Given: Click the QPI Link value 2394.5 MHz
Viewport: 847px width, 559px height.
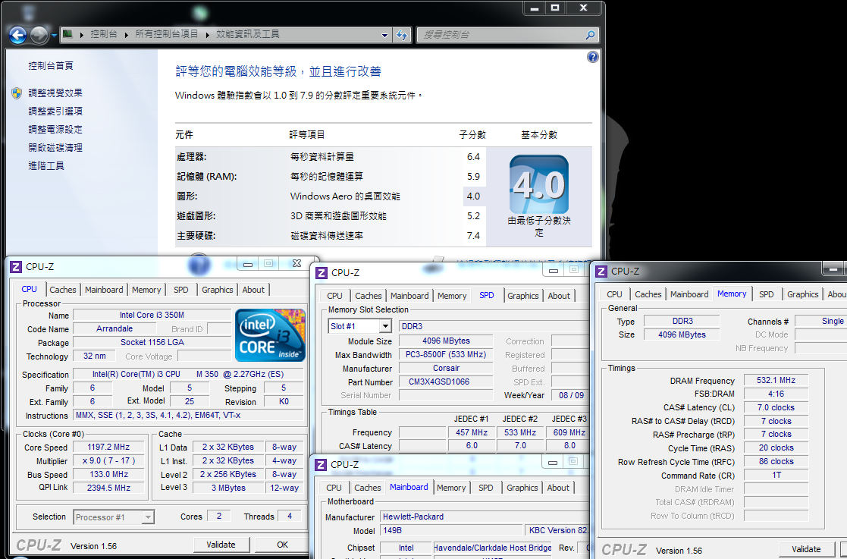Looking at the screenshot, I should pyautogui.click(x=108, y=488).
